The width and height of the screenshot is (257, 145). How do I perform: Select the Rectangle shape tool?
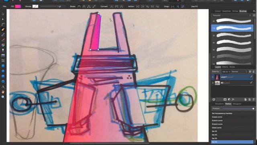pyautogui.click(x=3, y=66)
